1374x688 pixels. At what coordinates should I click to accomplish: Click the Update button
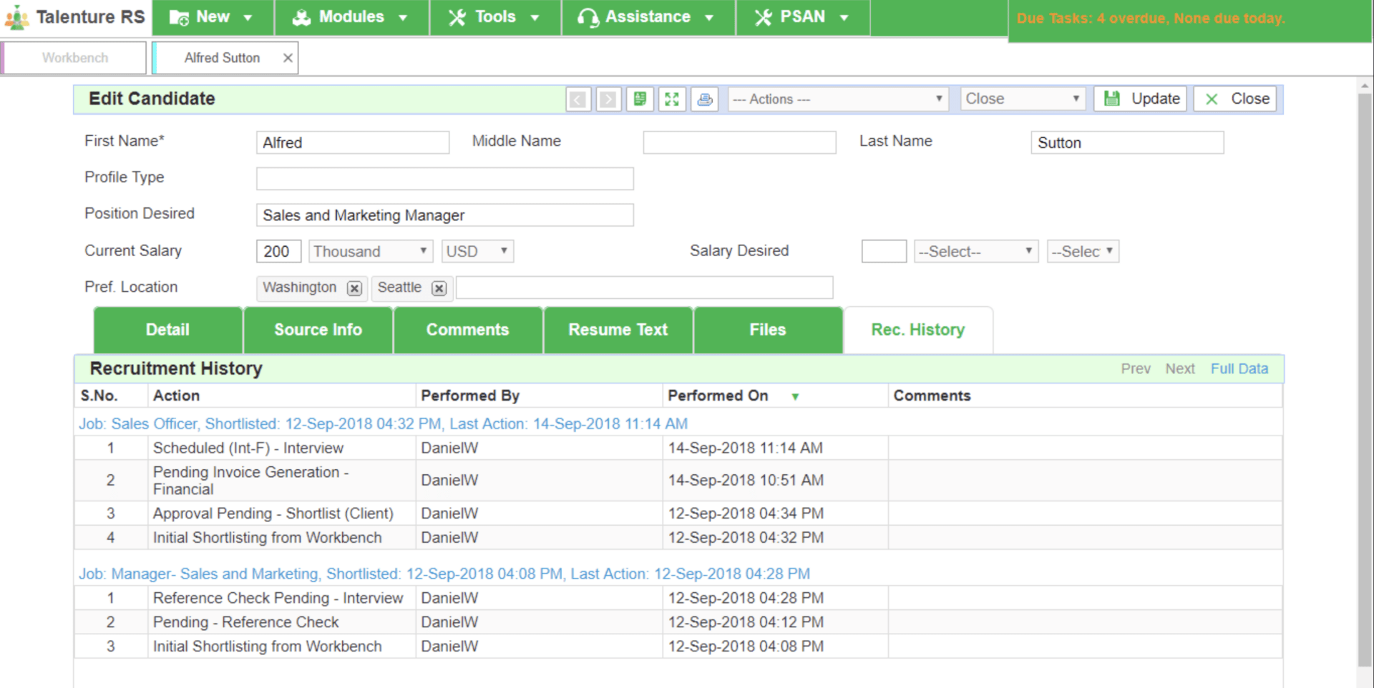tap(1141, 99)
